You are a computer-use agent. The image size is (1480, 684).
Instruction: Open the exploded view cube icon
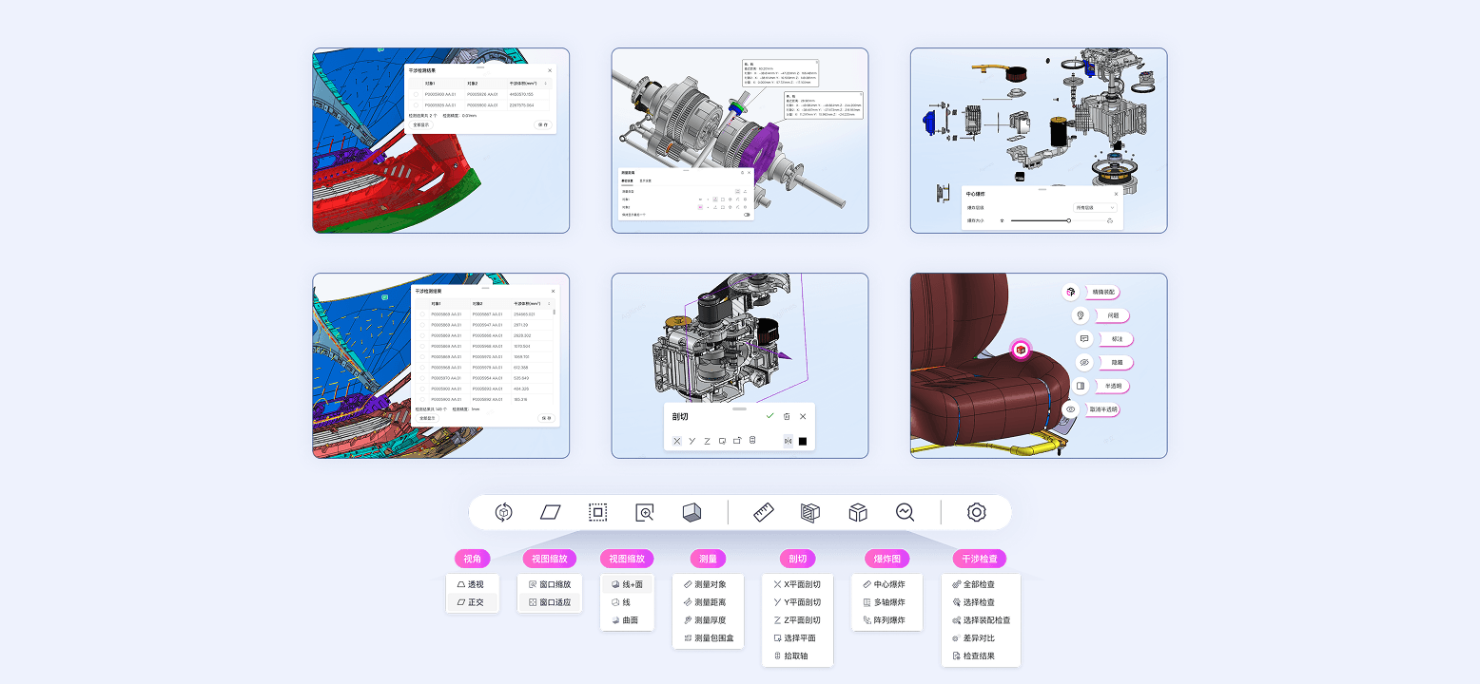pos(858,513)
